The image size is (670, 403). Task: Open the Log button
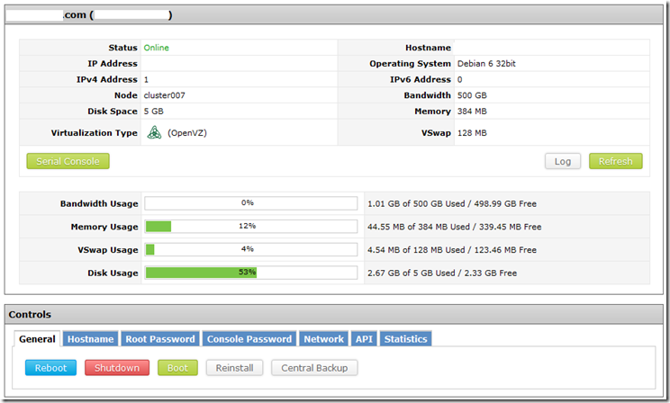pos(563,161)
